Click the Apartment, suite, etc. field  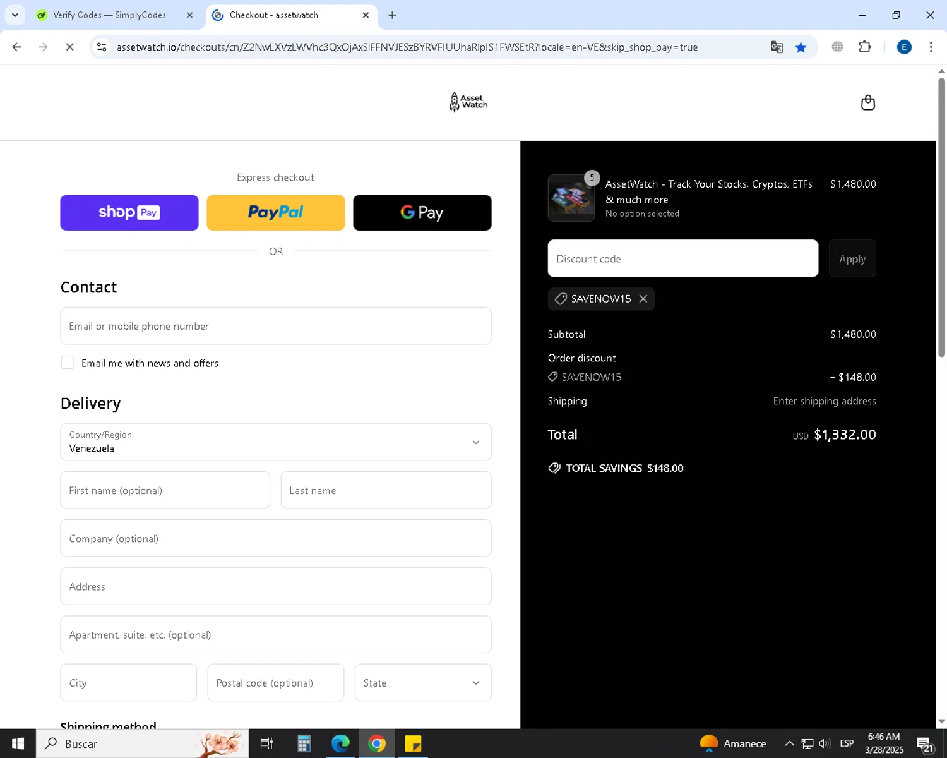pyautogui.click(x=276, y=634)
